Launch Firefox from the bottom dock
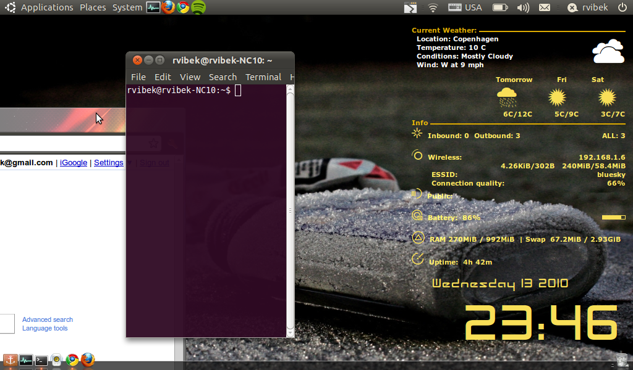This screenshot has height=370, width=633. point(88,360)
